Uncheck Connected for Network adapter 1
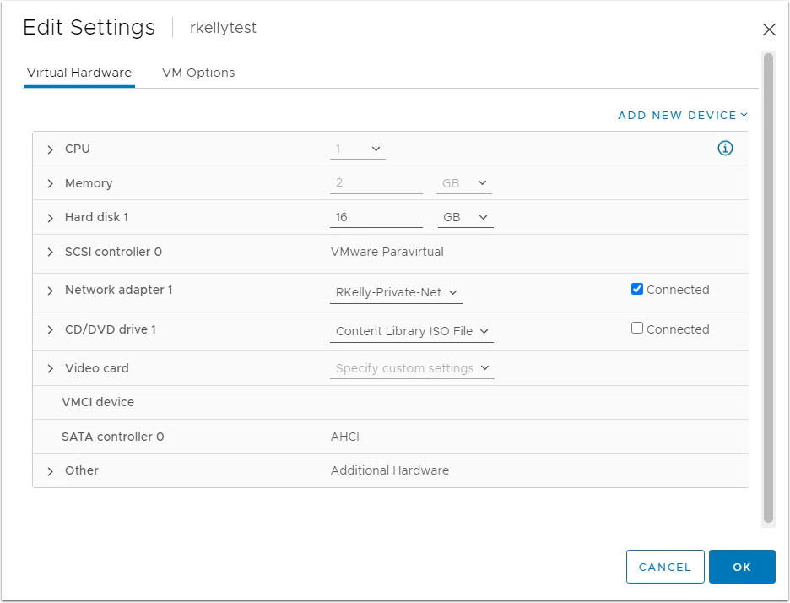This screenshot has width=790, height=603. coord(637,289)
